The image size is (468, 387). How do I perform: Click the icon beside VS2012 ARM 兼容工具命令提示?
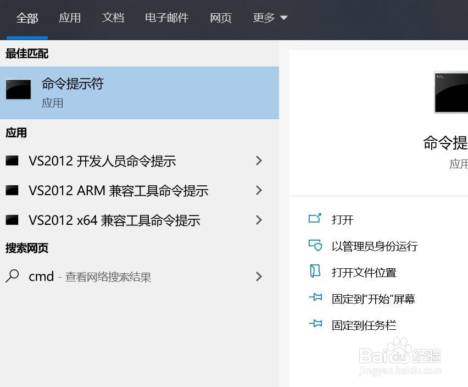(x=12, y=190)
